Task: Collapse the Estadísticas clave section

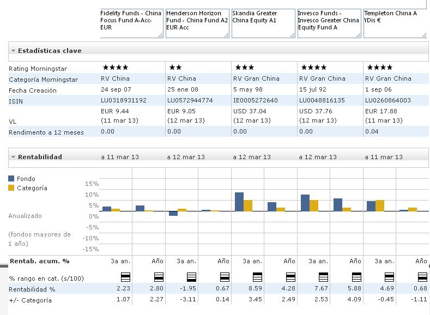Action: [13, 51]
